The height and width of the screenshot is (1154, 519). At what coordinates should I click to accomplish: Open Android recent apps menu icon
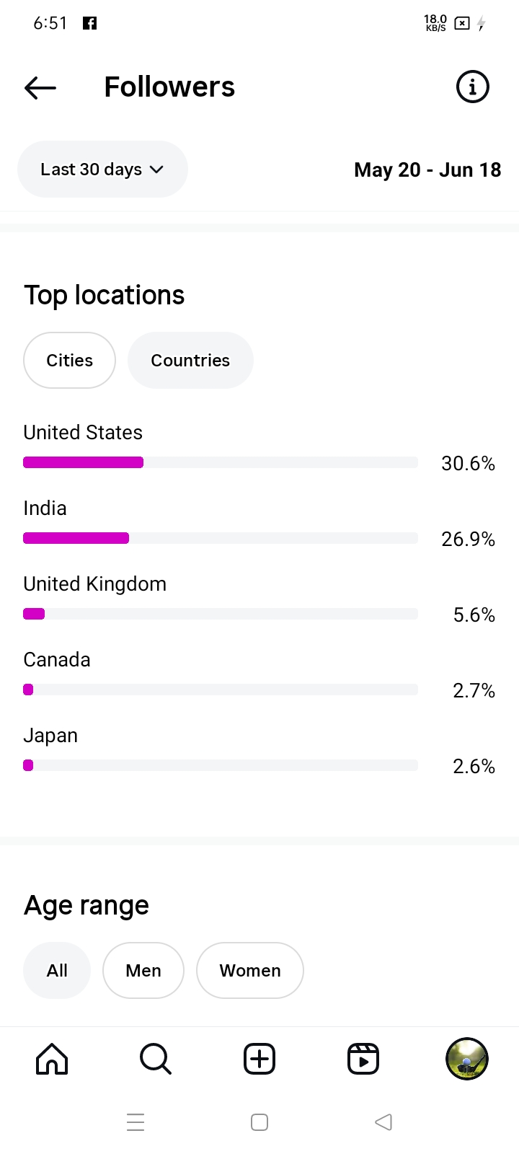[x=136, y=1122]
